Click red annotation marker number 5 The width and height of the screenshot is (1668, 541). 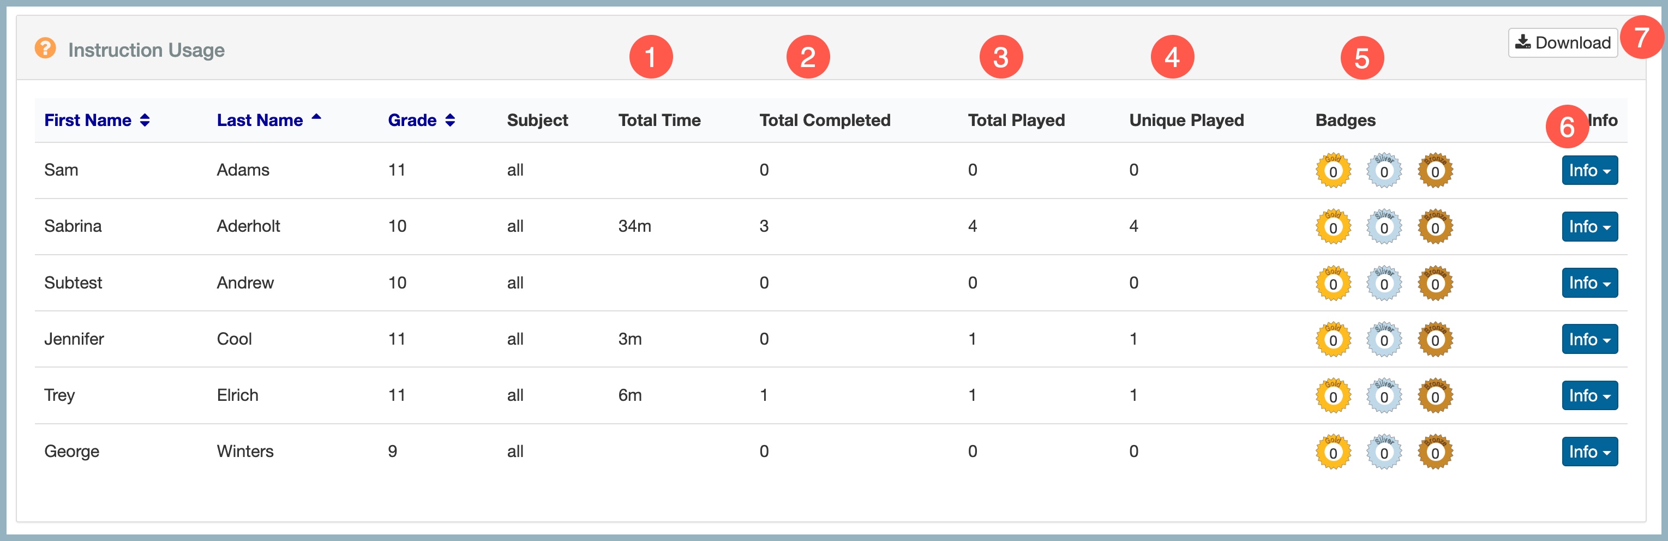pos(1361,58)
